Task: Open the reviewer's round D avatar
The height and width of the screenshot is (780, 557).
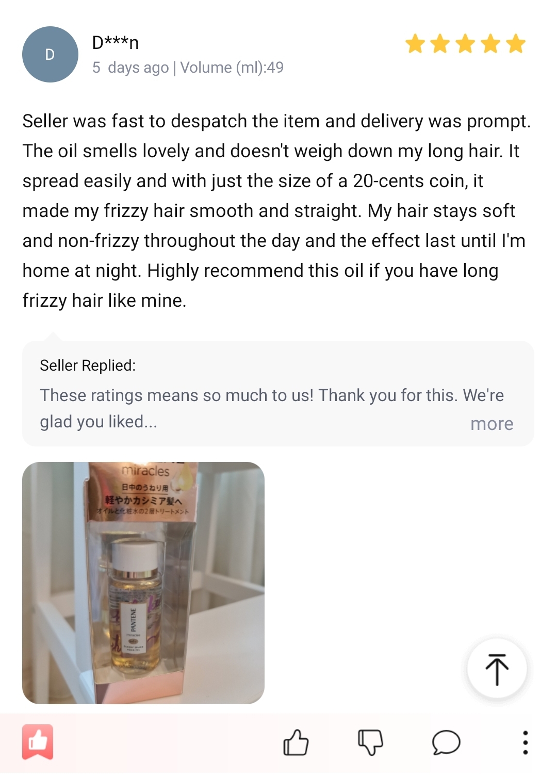Action: pos(50,54)
